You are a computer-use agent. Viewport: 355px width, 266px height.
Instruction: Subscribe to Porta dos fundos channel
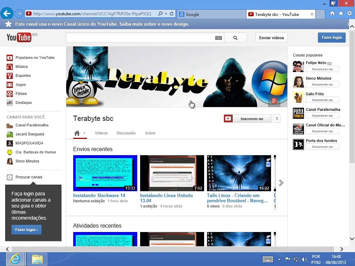[322, 147]
